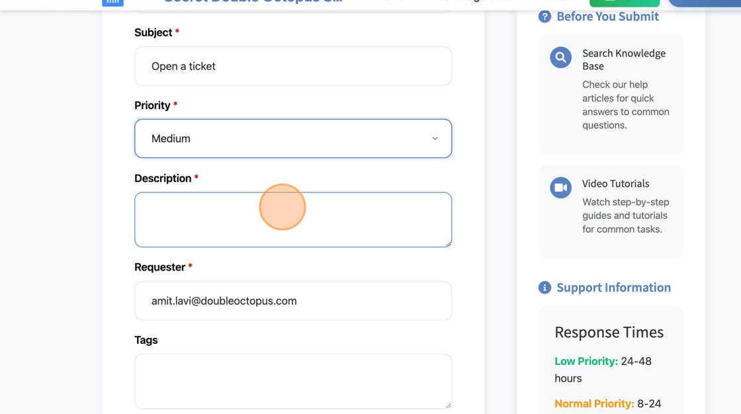Click the info icon beside Support Information
This screenshot has height=414, width=741.
point(545,288)
